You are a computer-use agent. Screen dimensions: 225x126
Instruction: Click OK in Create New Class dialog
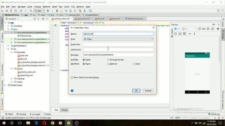(136, 91)
